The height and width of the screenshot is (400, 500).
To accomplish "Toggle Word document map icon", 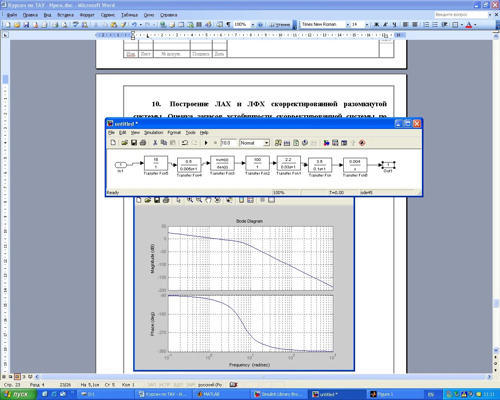I will [220, 25].
